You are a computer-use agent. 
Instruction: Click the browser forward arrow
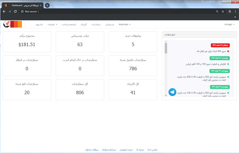(x=10, y=11)
